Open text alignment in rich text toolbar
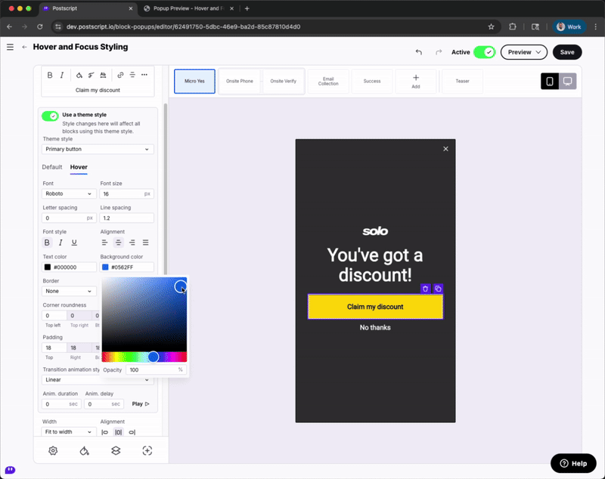 coord(132,75)
